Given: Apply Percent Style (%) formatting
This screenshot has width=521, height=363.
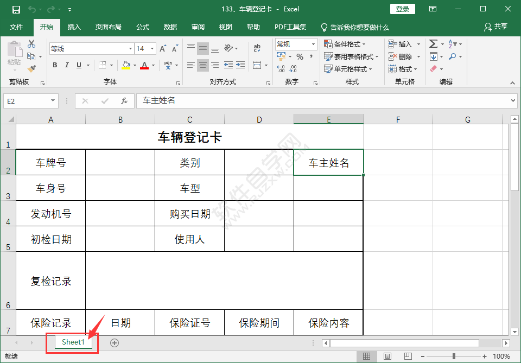Looking at the screenshot, I should 300,56.
